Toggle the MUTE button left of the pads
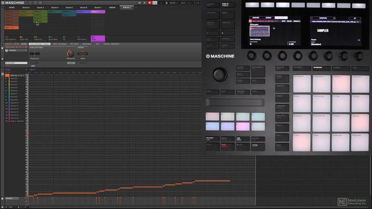This screenshot has width=372, height=209. click(x=282, y=147)
